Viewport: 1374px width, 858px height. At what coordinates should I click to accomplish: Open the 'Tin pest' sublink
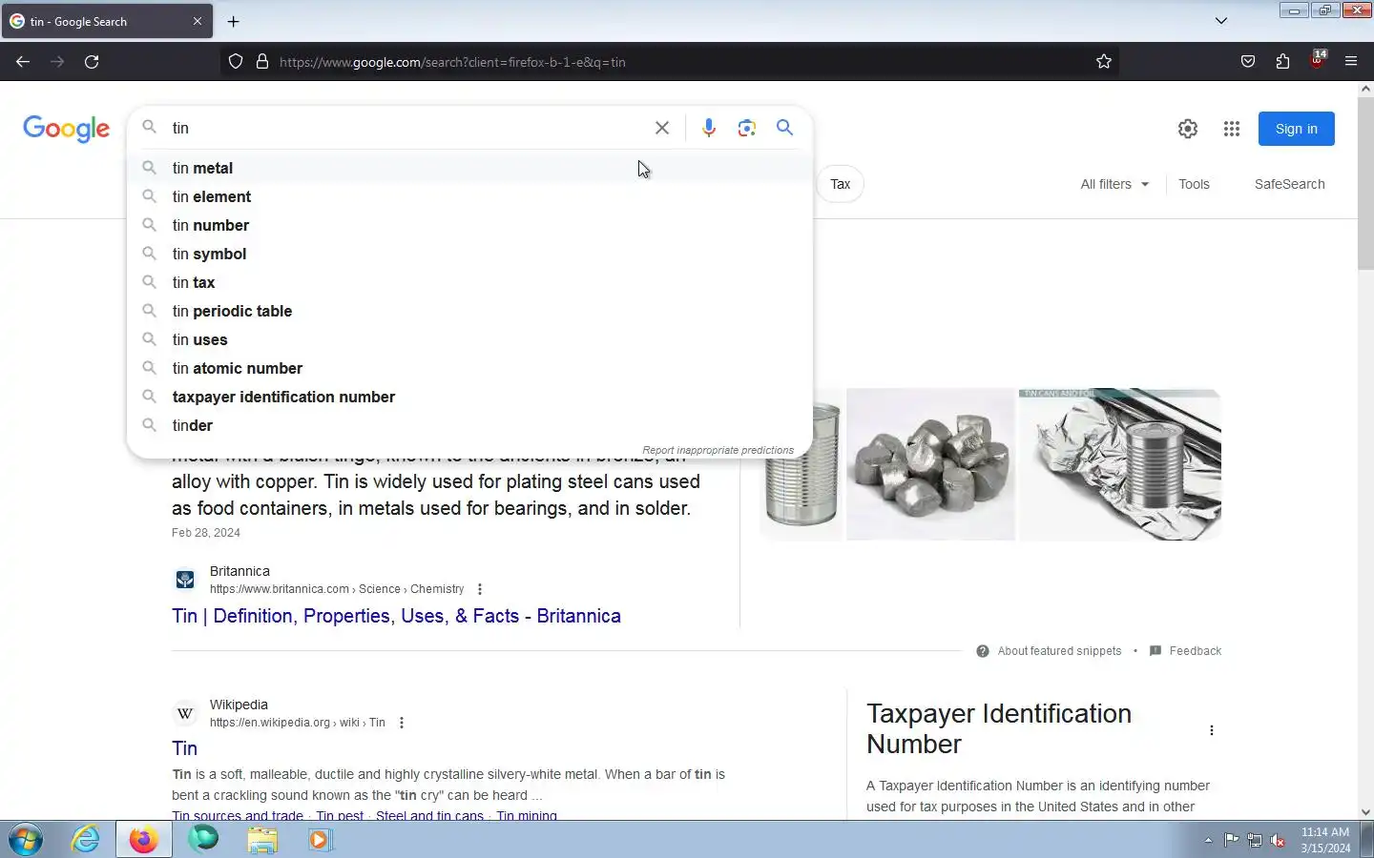coord(340,815)
